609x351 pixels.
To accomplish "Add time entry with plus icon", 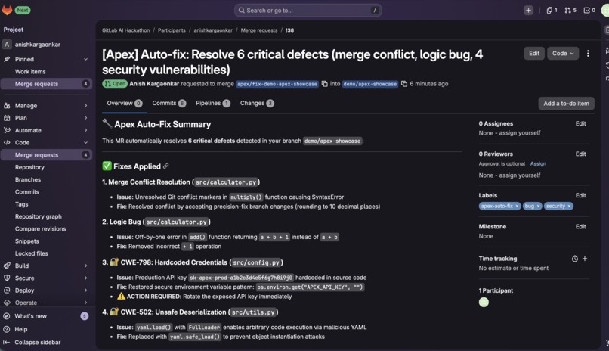I will (x=585, y=259).
